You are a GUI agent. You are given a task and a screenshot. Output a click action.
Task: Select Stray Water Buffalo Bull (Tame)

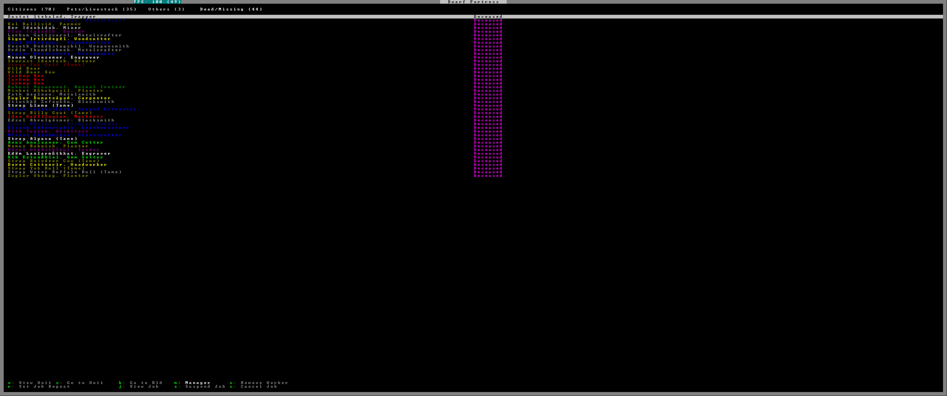65,172
